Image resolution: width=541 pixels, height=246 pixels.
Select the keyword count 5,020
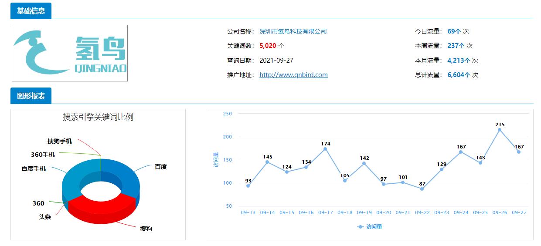tap(268, 46)
